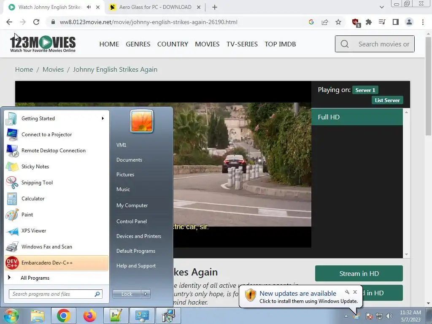Click the user account picture

[142, 121]
